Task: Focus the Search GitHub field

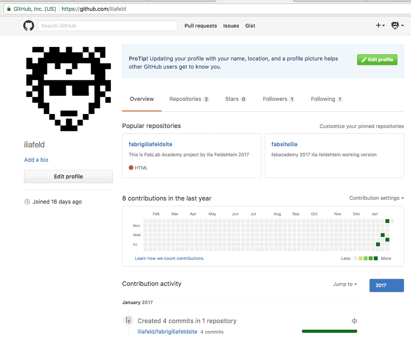Action: (x=108, y=26)
